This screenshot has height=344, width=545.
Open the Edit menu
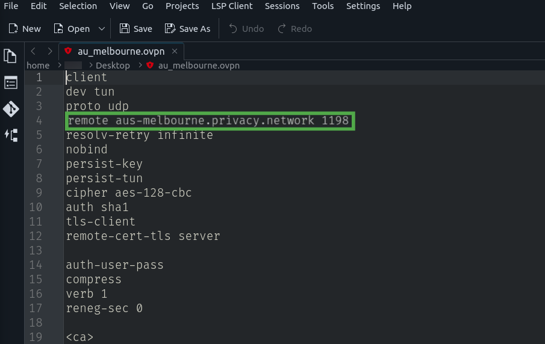pyautogui.click(x=39, y=6)
